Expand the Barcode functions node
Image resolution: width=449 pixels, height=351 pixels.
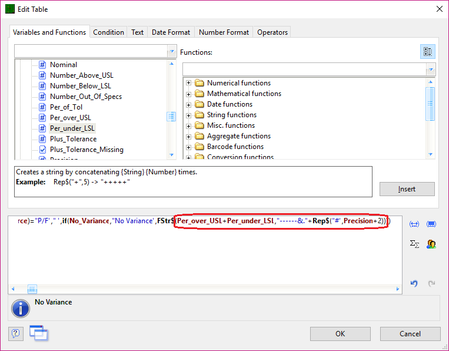188,147
